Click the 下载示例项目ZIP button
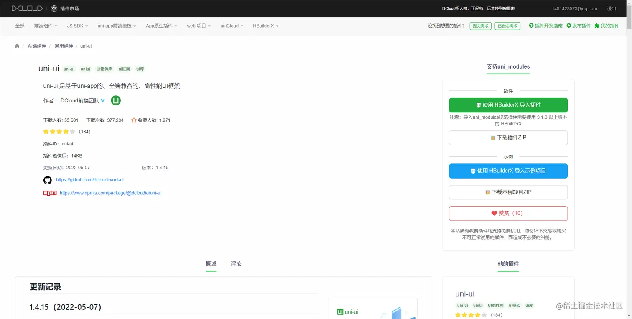 pyautogui.click(x=508, y=192)
